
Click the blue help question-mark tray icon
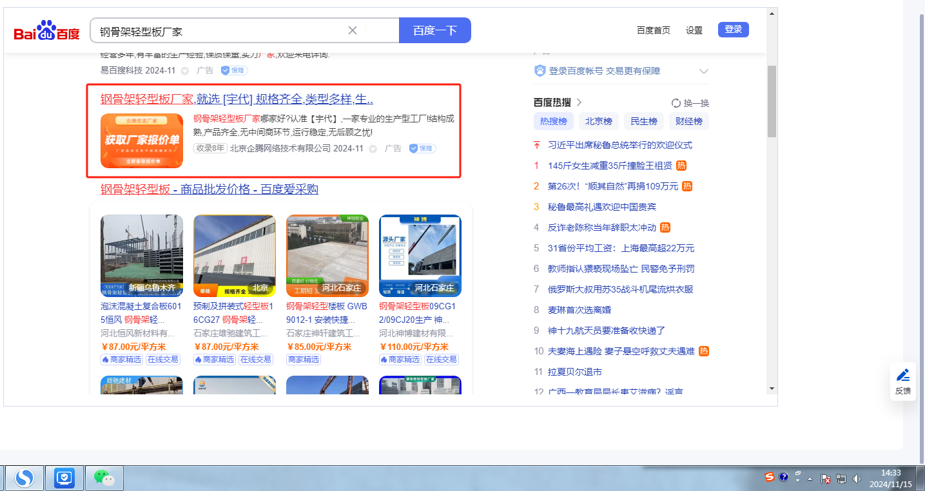pos(784,477)
